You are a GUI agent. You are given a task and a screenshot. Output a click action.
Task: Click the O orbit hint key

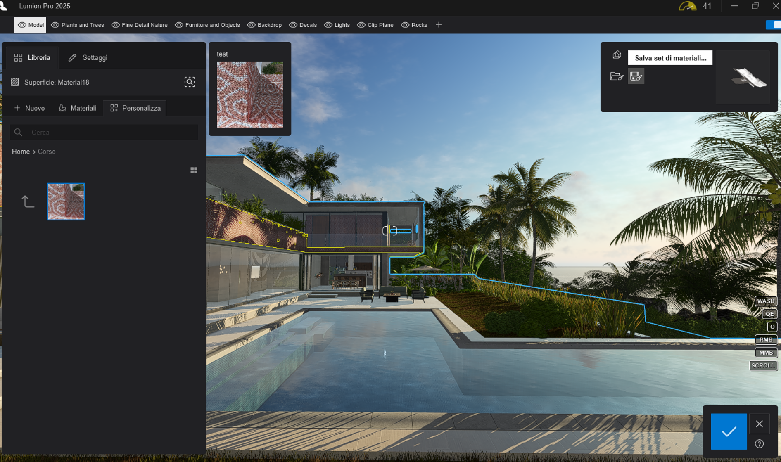point(772,327)
